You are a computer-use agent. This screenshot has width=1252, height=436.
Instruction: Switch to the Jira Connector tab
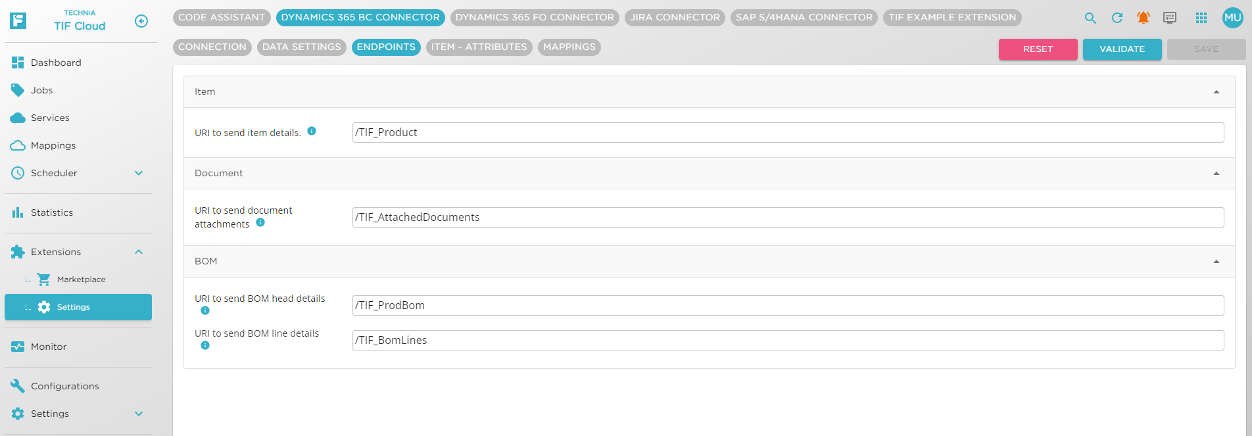[675, 17]
